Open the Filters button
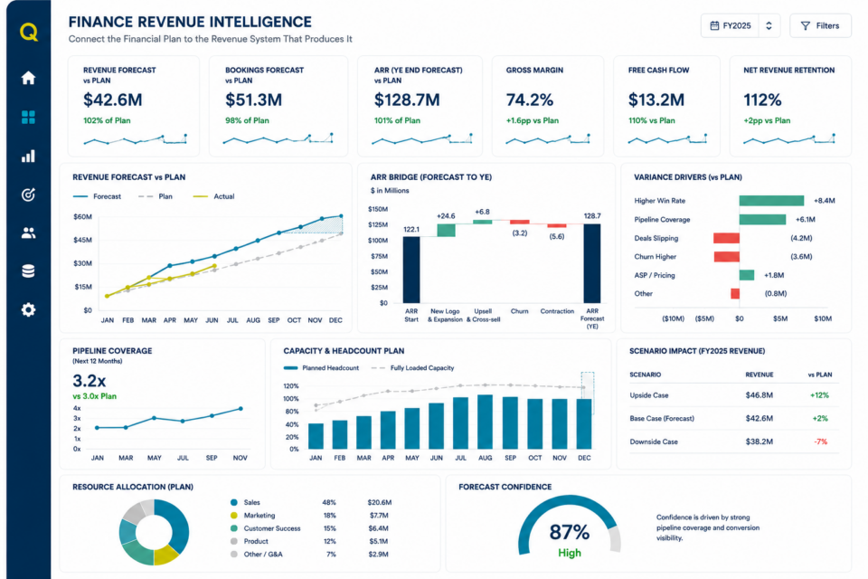 click(820, 25)
